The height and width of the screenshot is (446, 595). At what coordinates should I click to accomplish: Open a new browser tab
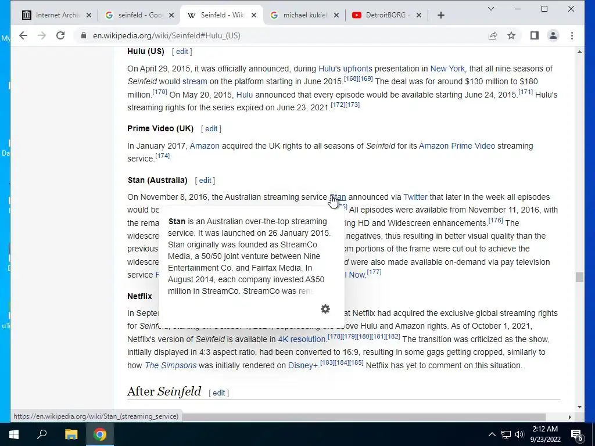tap(441, 15)
